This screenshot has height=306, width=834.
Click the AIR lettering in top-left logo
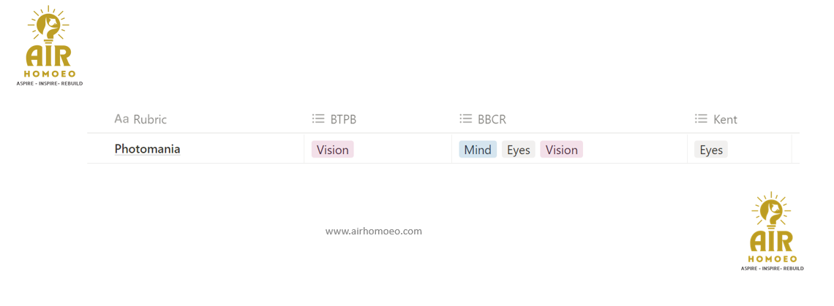tap(49, 57)
